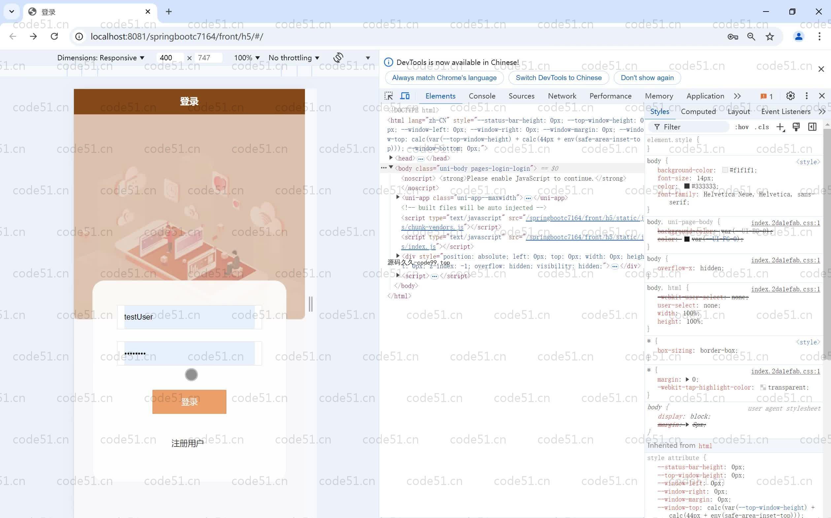Click Don't show again button
Viewport: 831px width, 518px height.
click(x=647, y=78)
